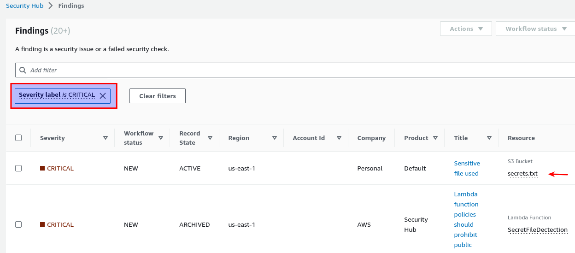Viewport: 575px width, 253px height.
Task: Click ARCHIVED record state cell
Action: [x=194, y=224]
